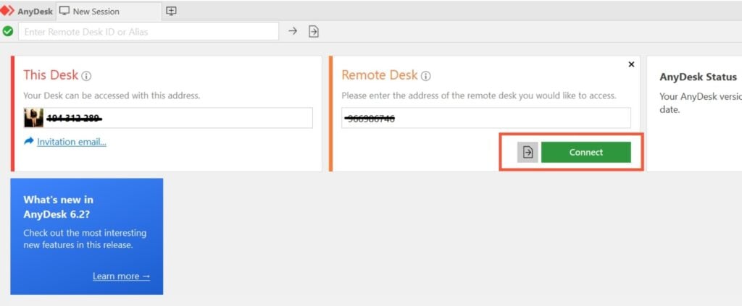Click the green Connect button
The image size is (742, 306).
585,152
